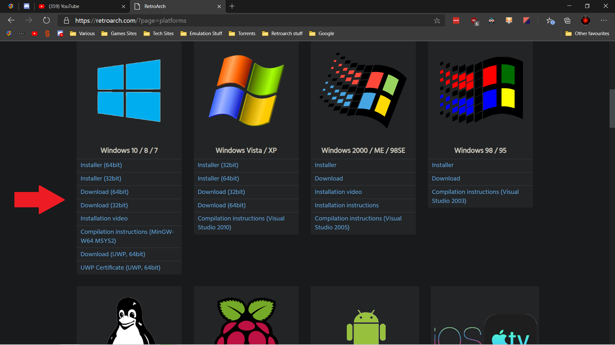Click Download under Windows 2000 / ME / 98SE

point(329,179)
